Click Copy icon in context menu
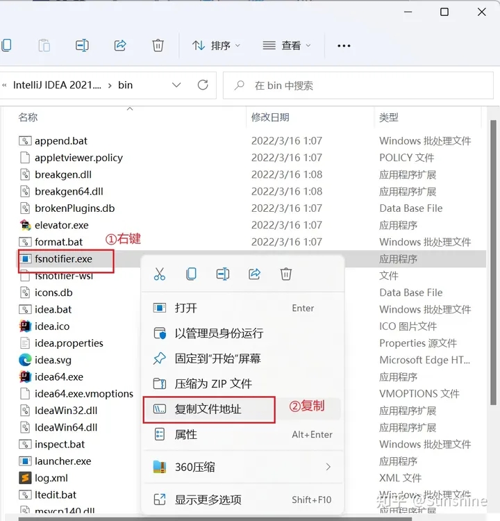 pyautogui.click(x=191, y=274)
